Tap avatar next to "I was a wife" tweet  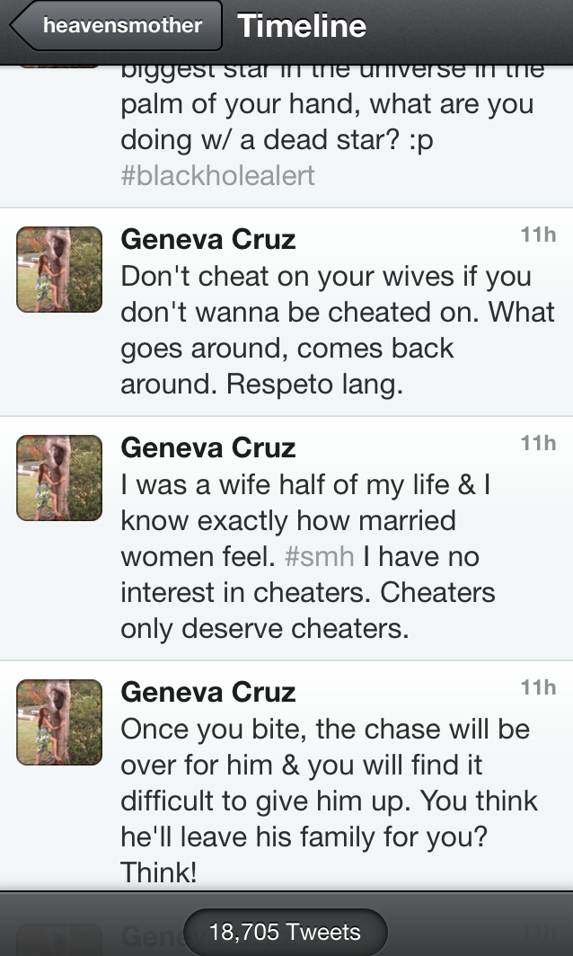point(59,478)
